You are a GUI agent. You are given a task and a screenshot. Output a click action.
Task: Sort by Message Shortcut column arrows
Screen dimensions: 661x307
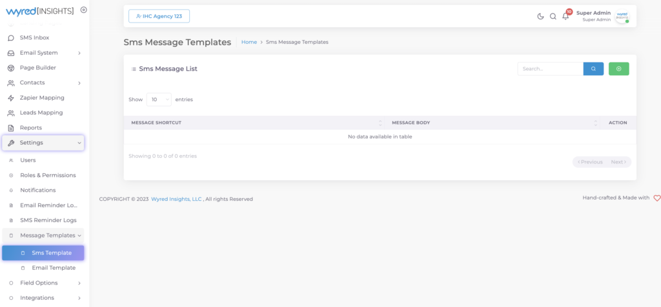(x=380, y=123)
